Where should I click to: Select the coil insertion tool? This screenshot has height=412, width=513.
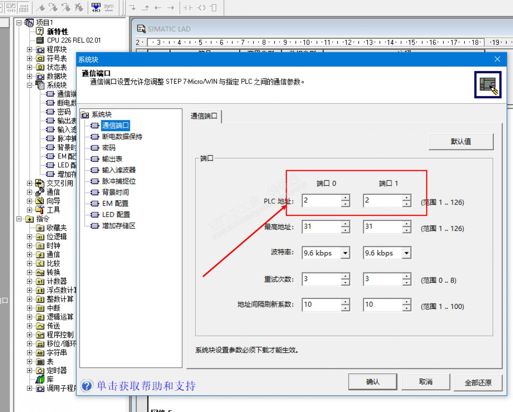click(x=201, y=7)
